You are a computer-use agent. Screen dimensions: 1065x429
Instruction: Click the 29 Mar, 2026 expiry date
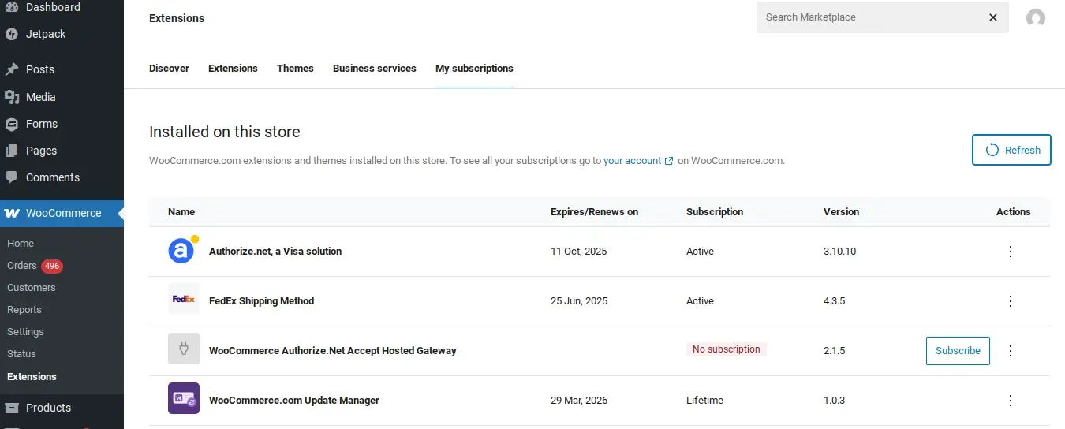[579, 401]
